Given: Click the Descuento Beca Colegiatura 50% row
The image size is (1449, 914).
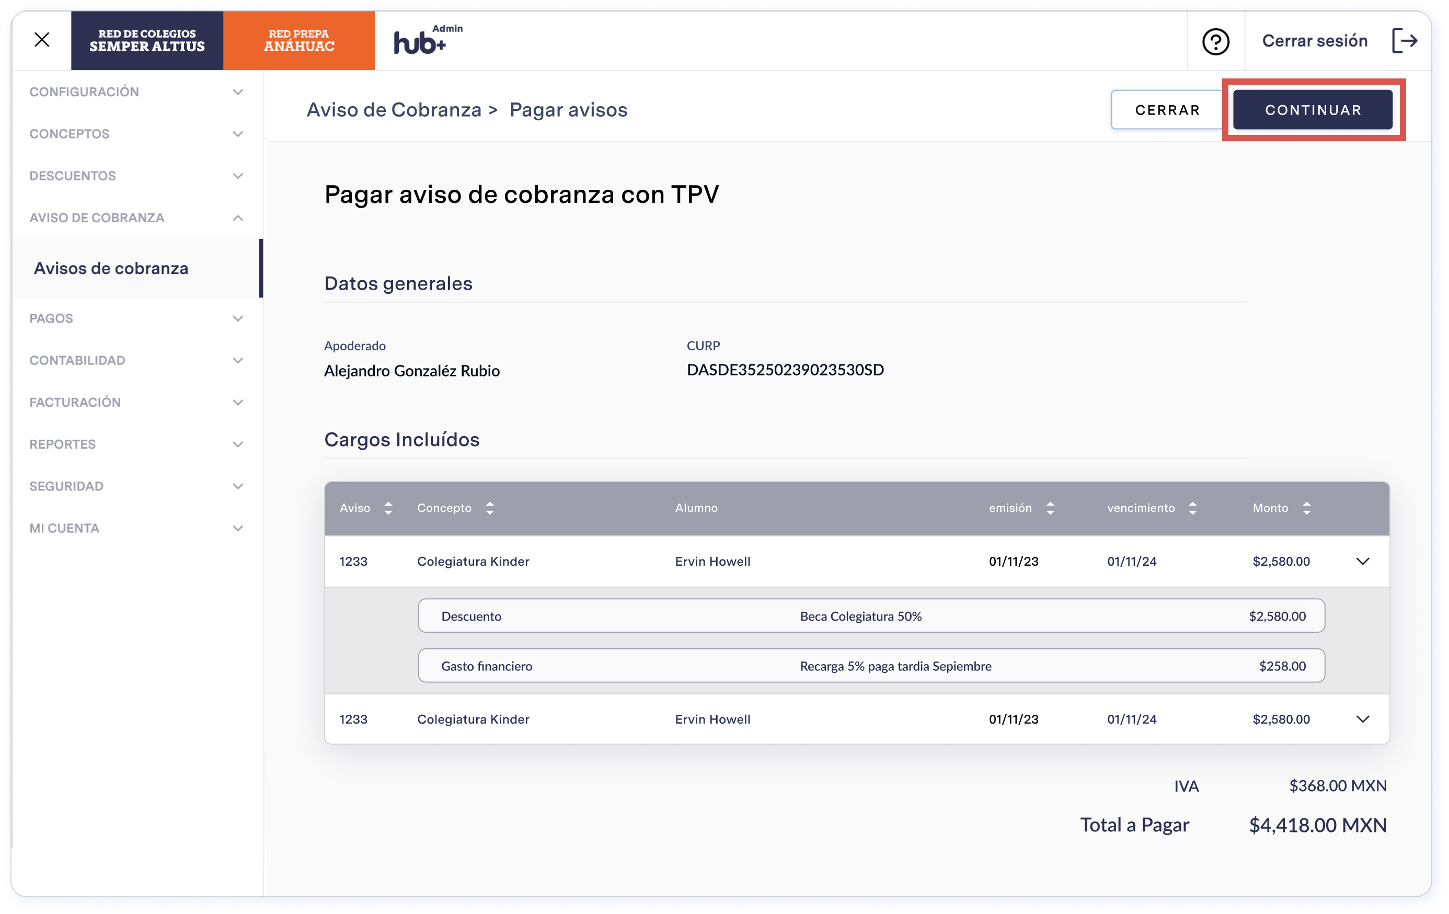Looking at the screenshot, I should [871, 615].
